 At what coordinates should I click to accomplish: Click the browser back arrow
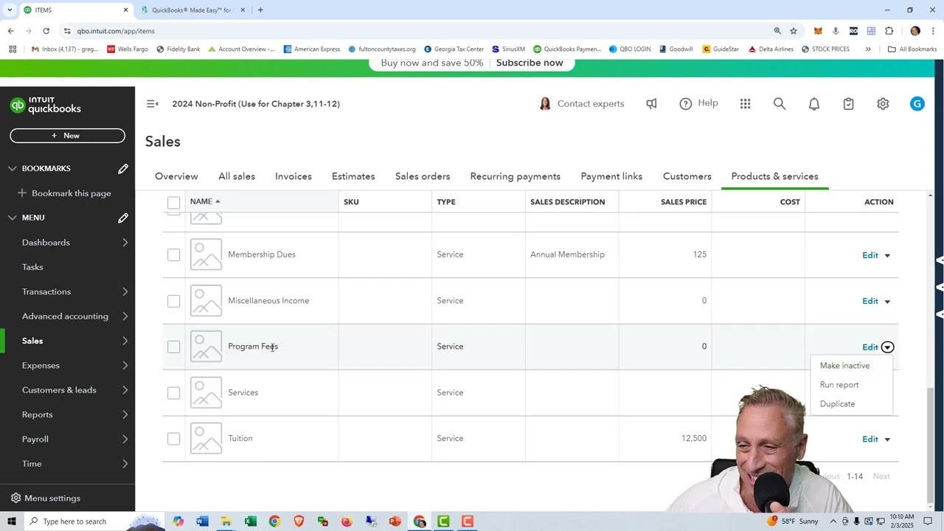(11, 31)
